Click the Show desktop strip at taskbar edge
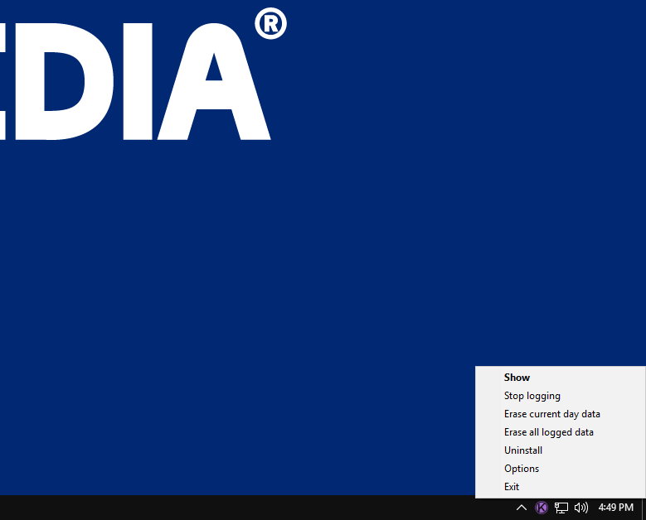 (x=644, y=508)
